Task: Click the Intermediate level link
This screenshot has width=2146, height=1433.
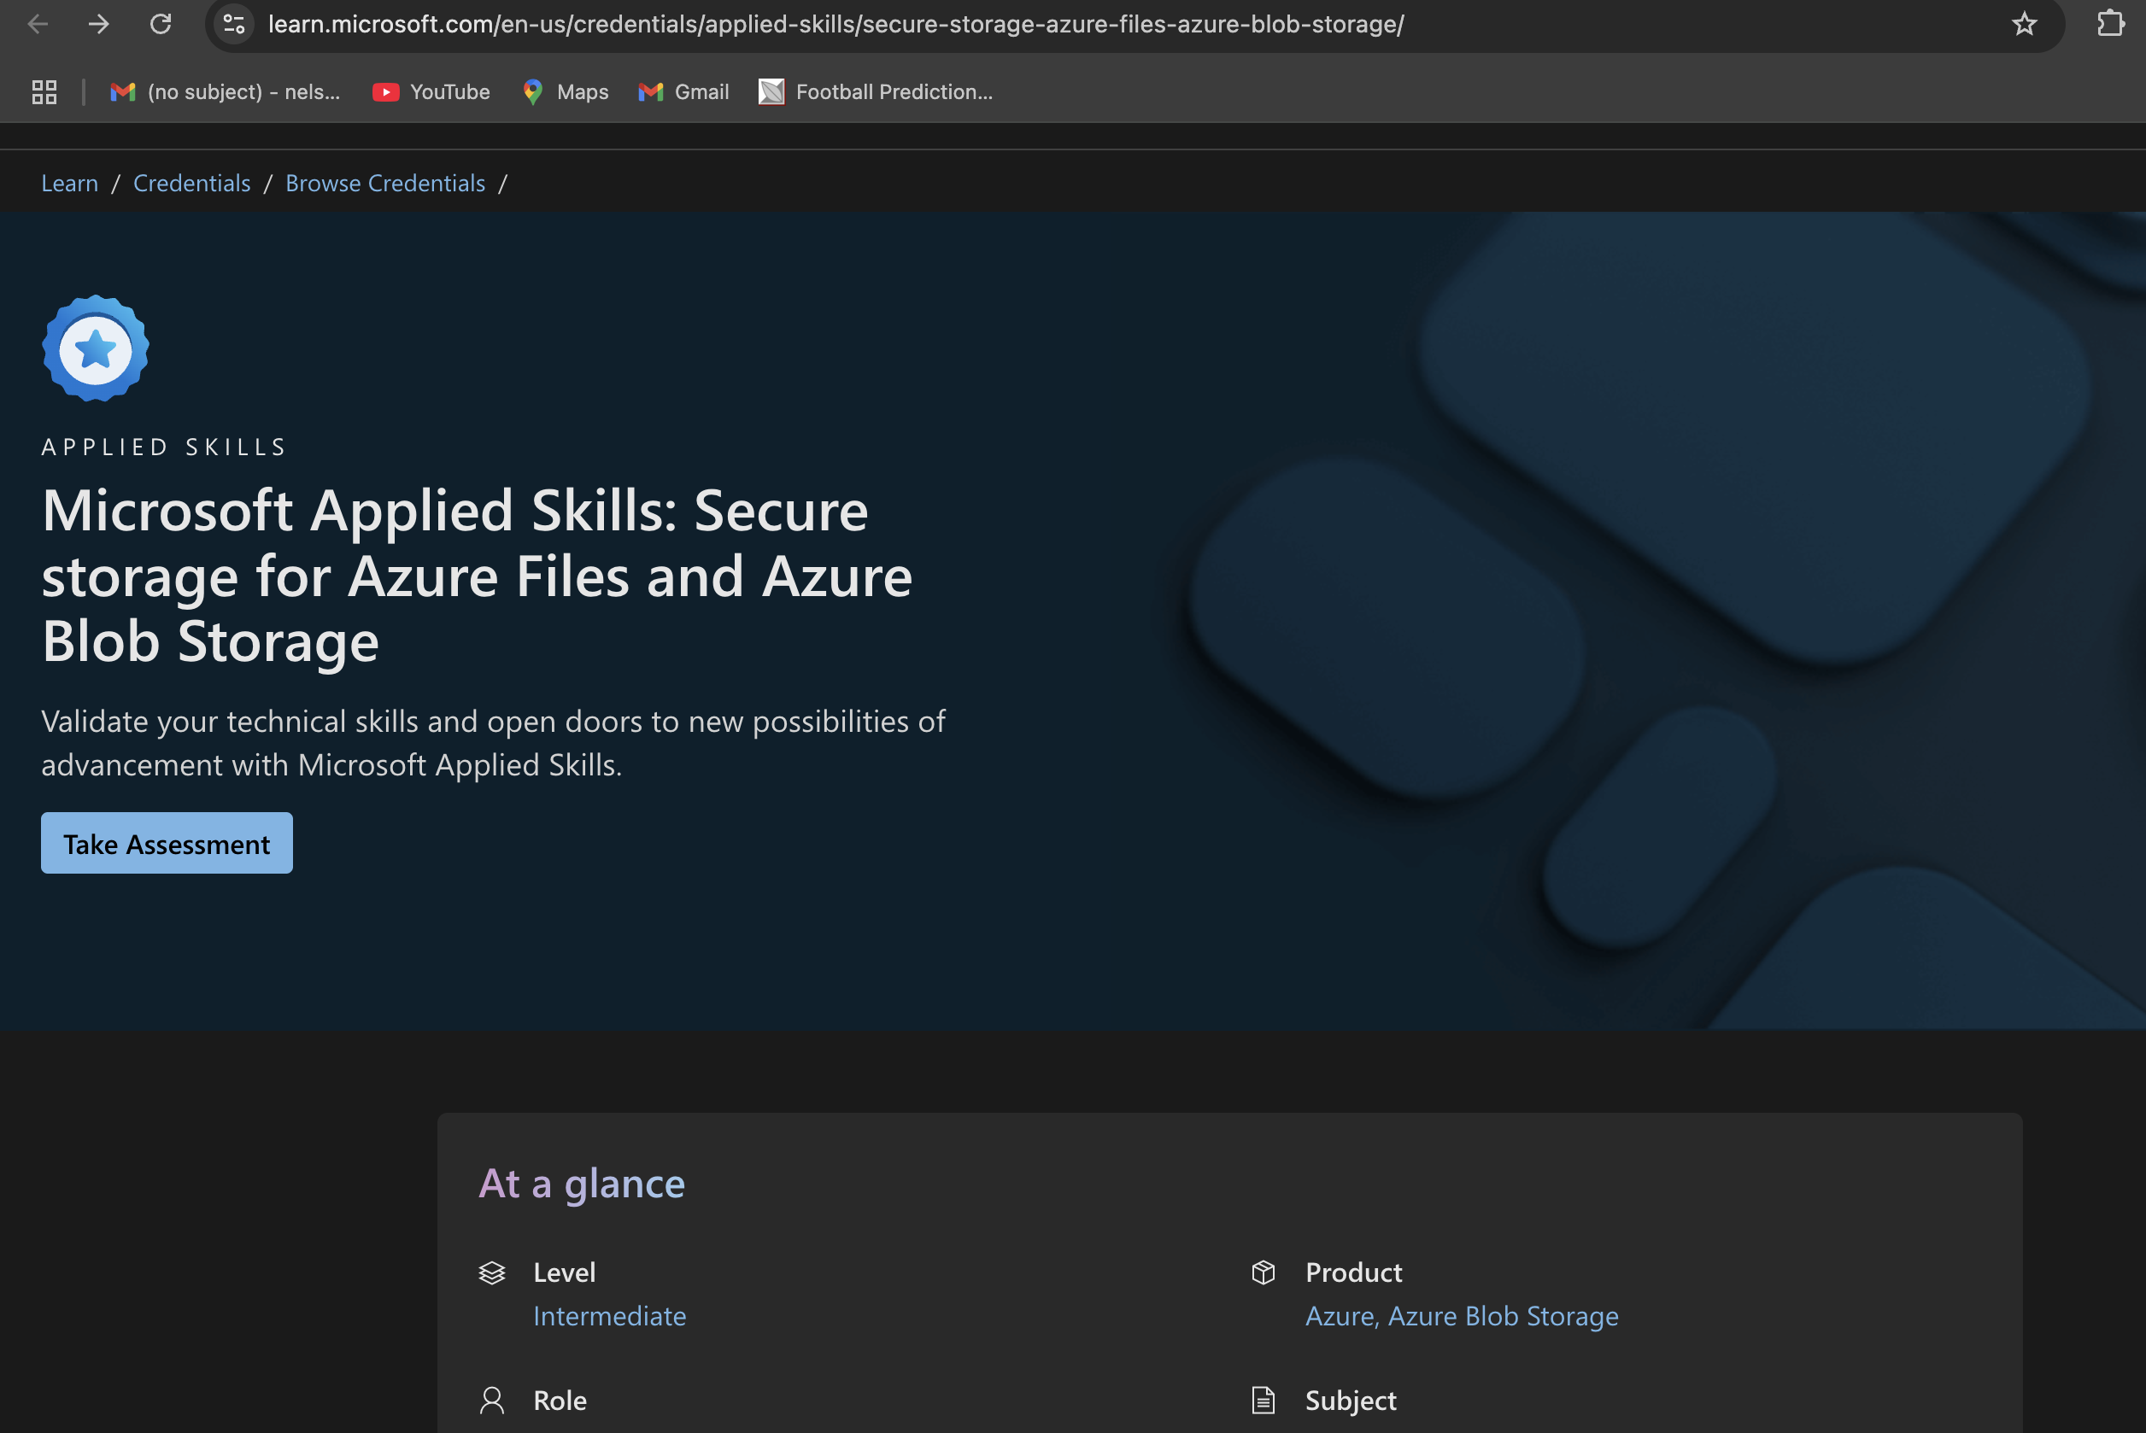Action: (610, 1316)
